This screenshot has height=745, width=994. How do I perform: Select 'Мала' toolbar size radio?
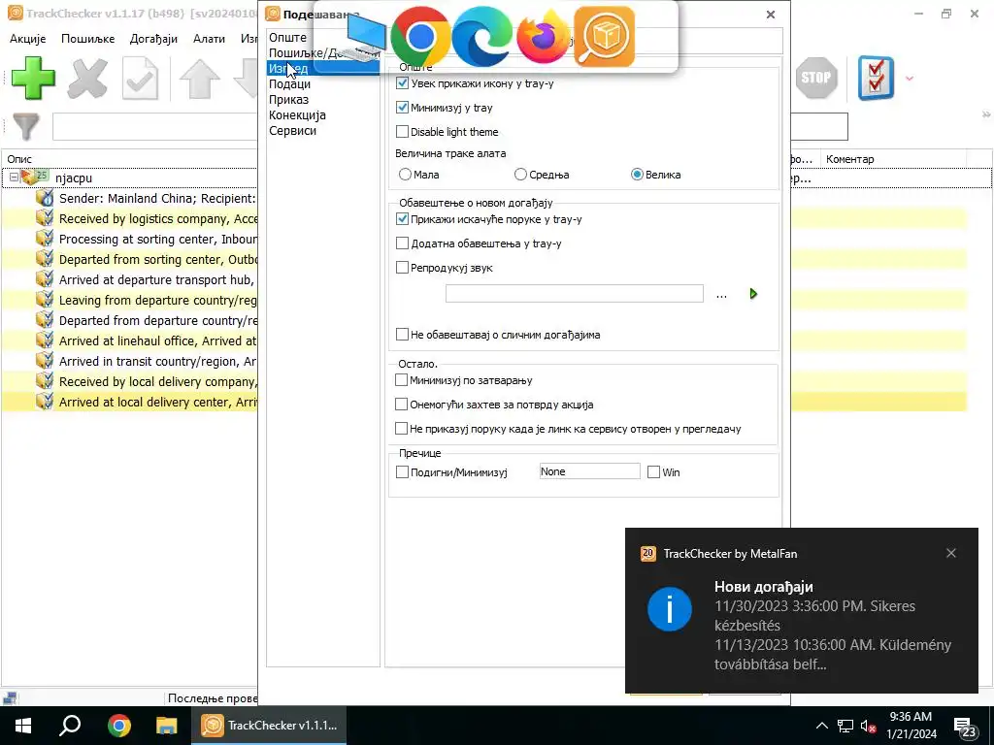[x=405, y=175]
